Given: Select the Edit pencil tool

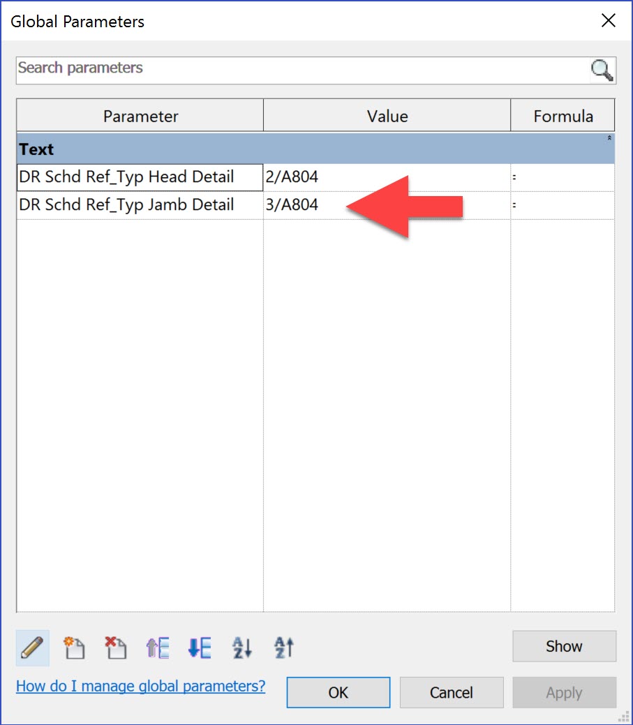Looking at the screenshot, I should pyautogui.click(x=32, y=648).
